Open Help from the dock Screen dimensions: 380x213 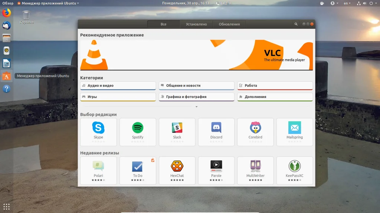click(7, 89)
